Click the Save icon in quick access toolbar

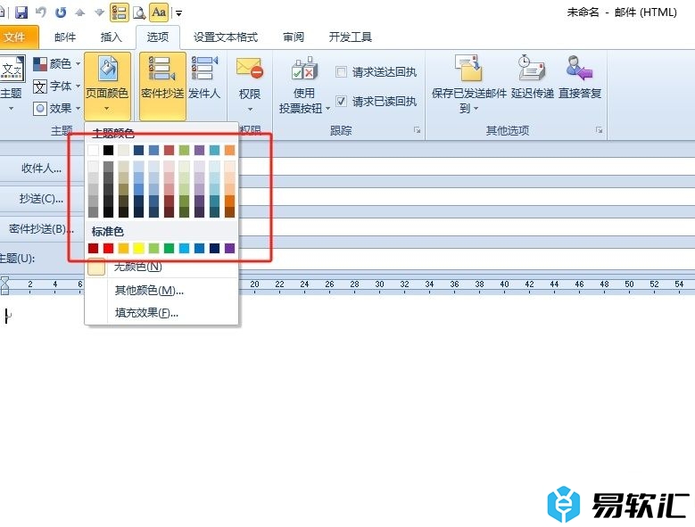(x=21, y=12)
